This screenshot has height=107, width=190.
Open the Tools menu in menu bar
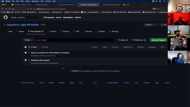coord(42,1)
